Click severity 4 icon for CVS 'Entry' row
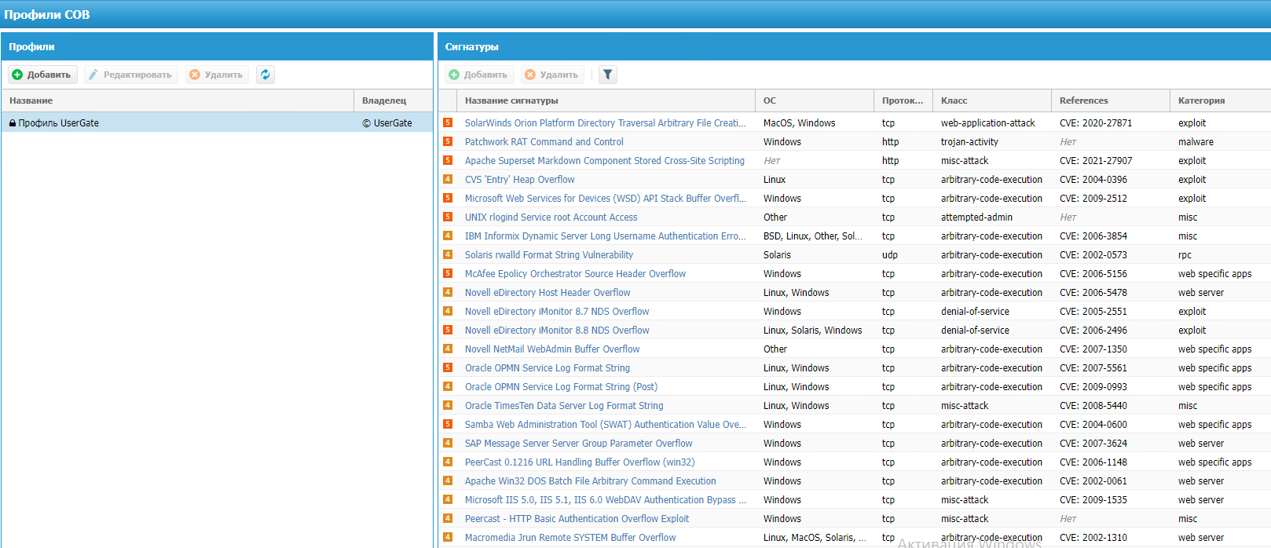 pos(448,179)
